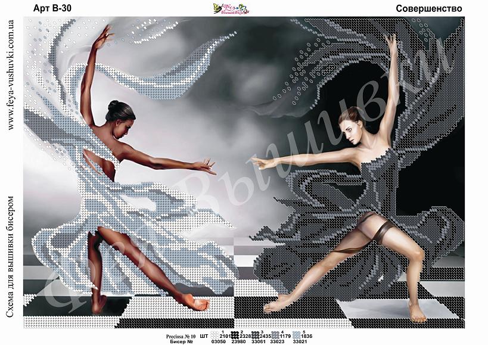Click the black bead swatch number 2
Screen dimensions: 488x345
click(235, 335)
